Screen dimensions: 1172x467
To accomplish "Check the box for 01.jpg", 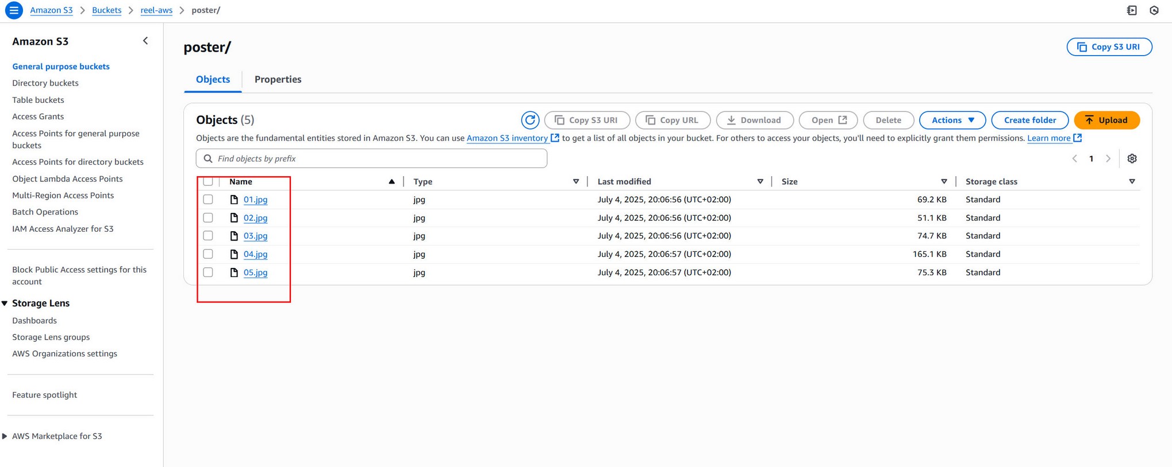I will pyautogui.click(x=208, y=200).
